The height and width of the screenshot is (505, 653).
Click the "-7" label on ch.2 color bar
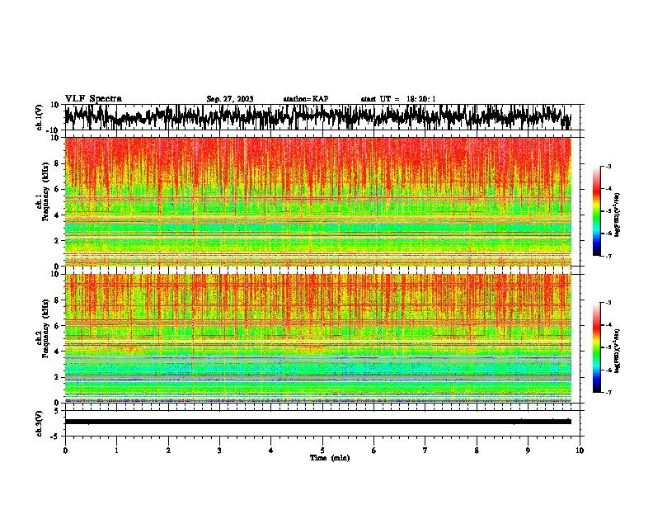click(608, 393)
